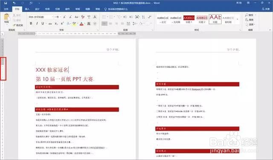Open the 文件 (File) tab
This screenshot has height=160, width=273.
point(6,9)
